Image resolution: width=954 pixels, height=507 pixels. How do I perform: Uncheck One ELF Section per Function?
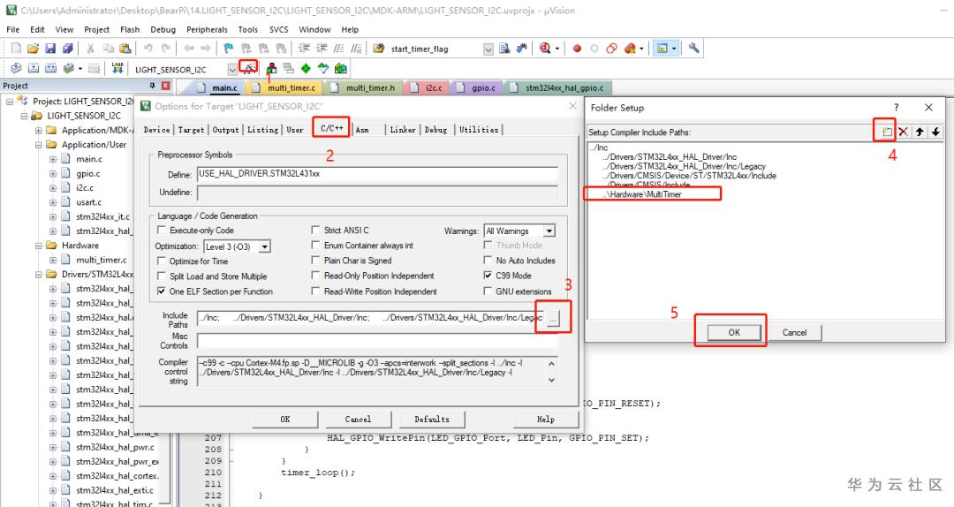tap(162, 291)
